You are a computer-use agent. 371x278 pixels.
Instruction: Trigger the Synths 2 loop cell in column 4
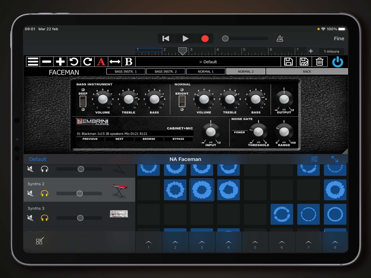point(228,189)
